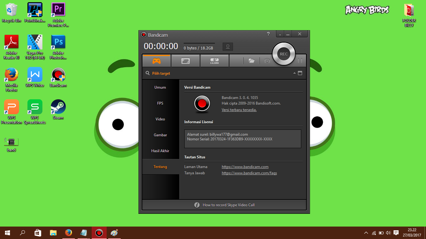Select the game recording mode tab
The width and height of the screenshot is (426, 239).
tap(157, 61)
